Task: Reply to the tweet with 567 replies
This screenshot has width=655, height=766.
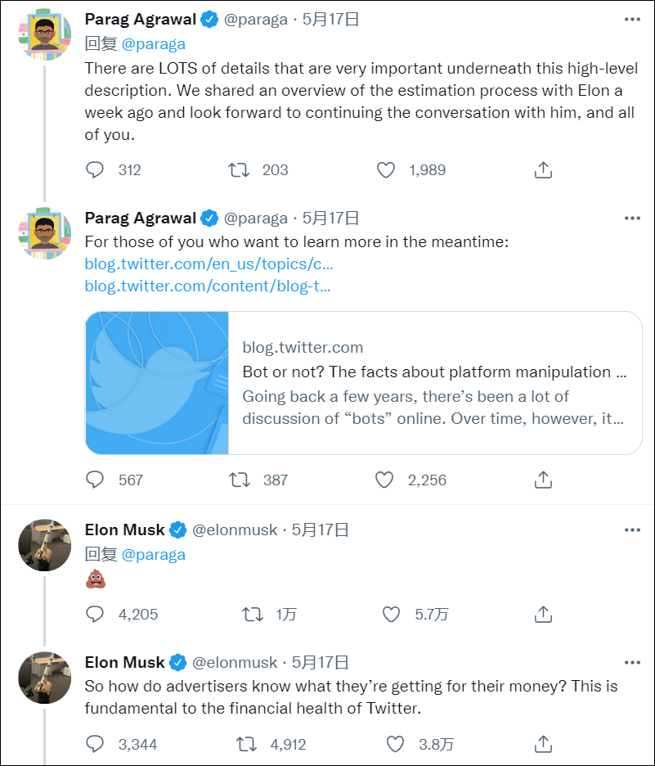Action: point(96,480)
